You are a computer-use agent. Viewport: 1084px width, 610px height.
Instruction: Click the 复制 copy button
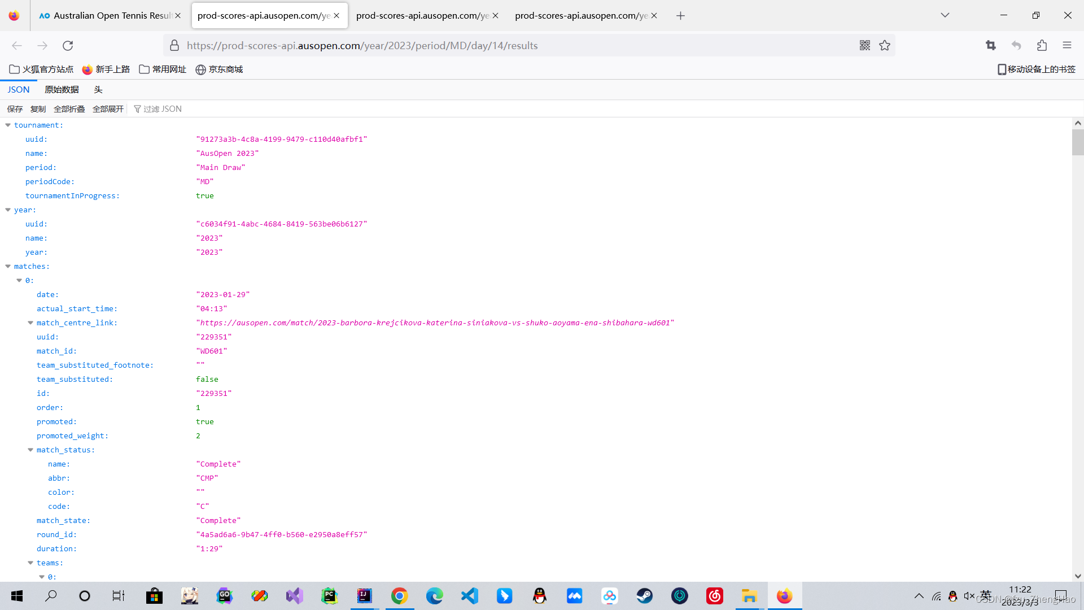[x=38, y=109]
